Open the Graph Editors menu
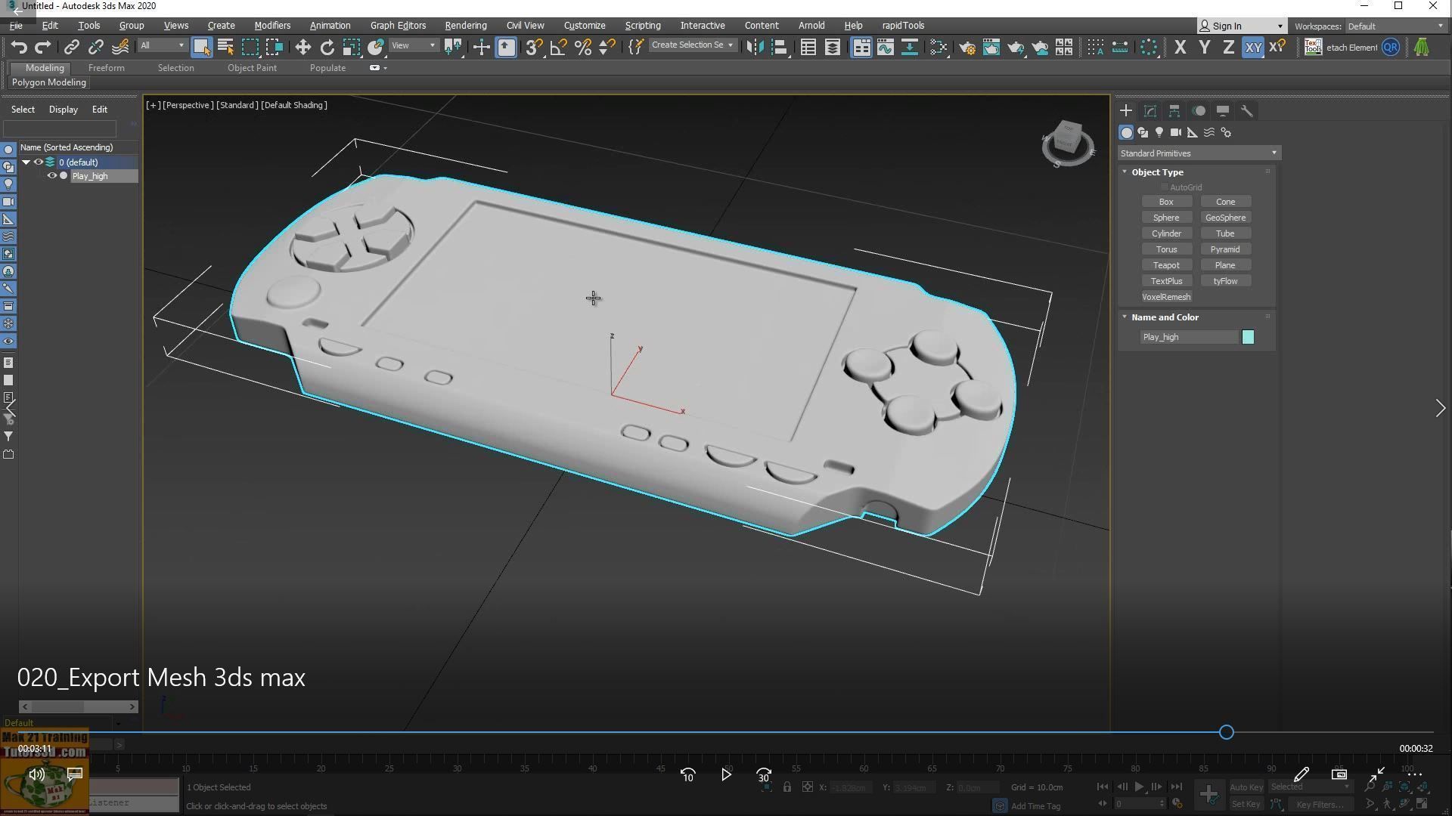Viewport: 1452px width, 816px height. pos(398,26)
